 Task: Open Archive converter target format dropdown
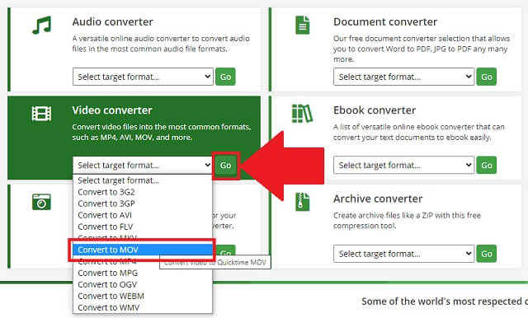pos(403,254)
